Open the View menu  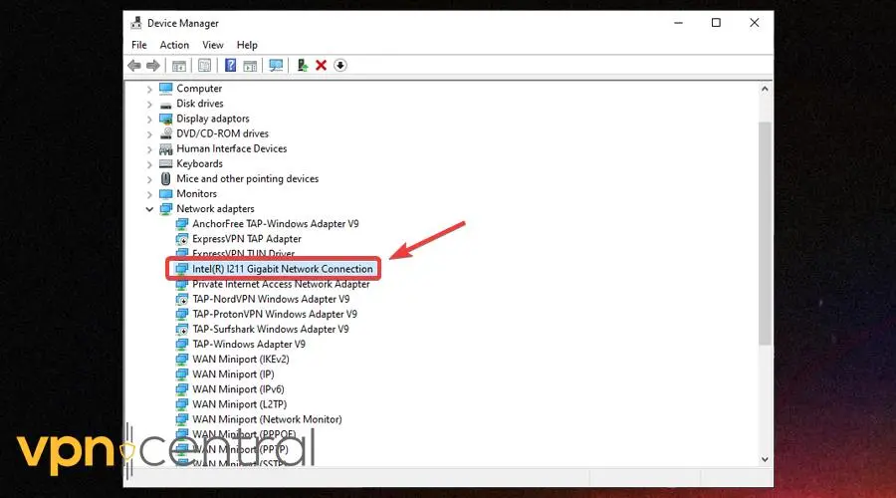click(213, 45)
